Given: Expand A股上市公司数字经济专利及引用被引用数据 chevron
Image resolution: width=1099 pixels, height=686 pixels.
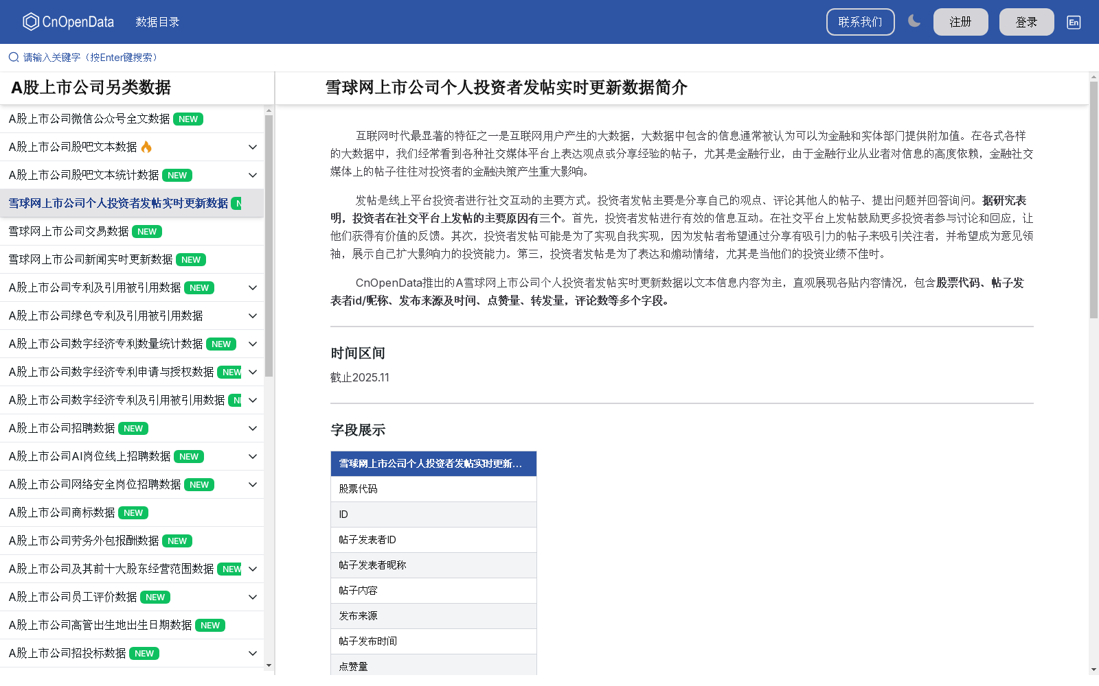Looking at the screenshot, I should [x=253, y=400].
